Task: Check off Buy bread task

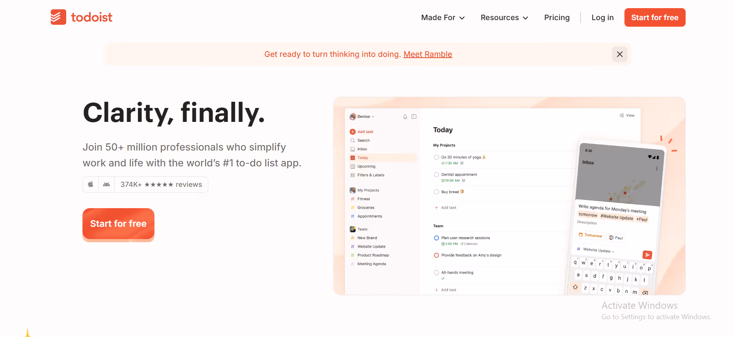Action: (x=436, y=192)
